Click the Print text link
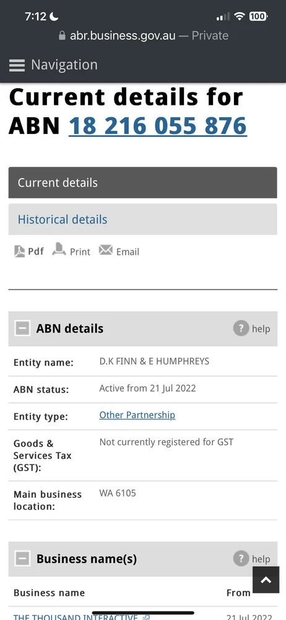 coord(80,252)
